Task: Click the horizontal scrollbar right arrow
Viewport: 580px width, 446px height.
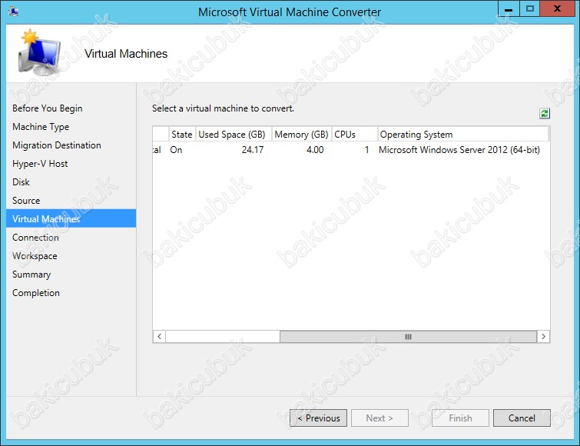Action: click(x=543, y=337)
